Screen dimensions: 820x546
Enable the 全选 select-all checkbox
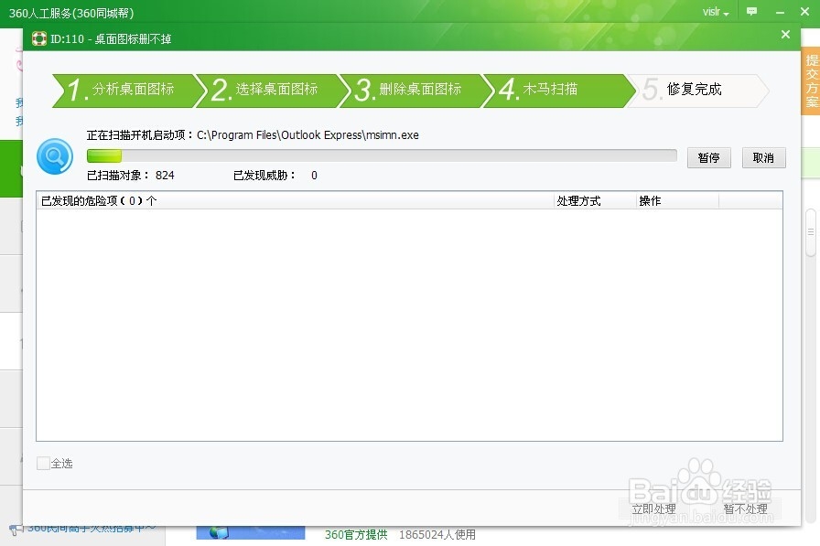41,464
